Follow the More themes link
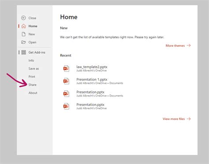The image size is (209, 164). tap(175, 45)
